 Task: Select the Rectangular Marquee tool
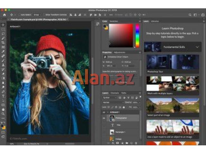coord(3,29)
